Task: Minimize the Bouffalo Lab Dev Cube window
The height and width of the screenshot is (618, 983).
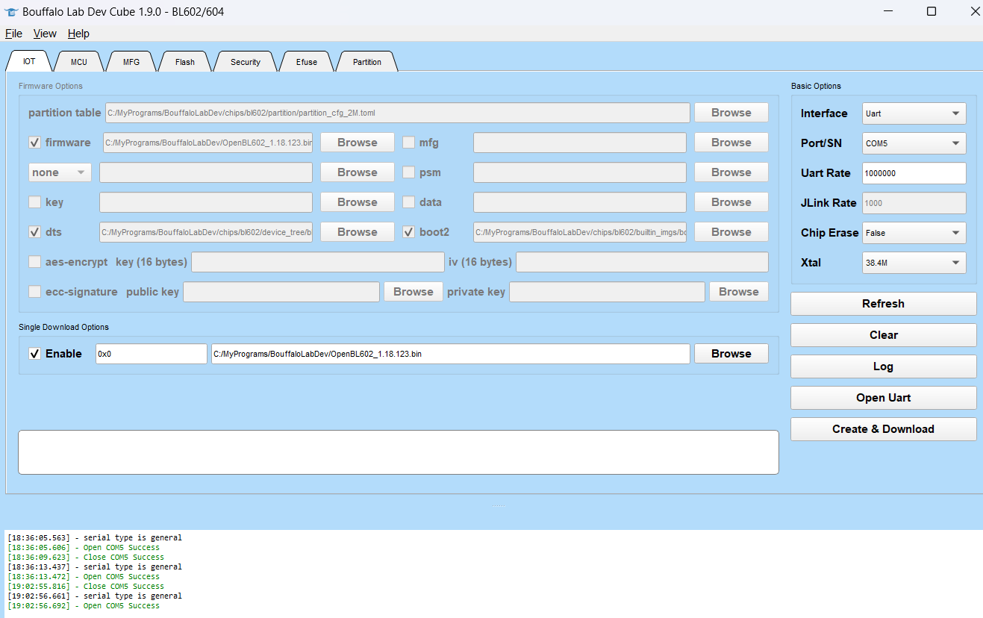Action: click(889, 11)
